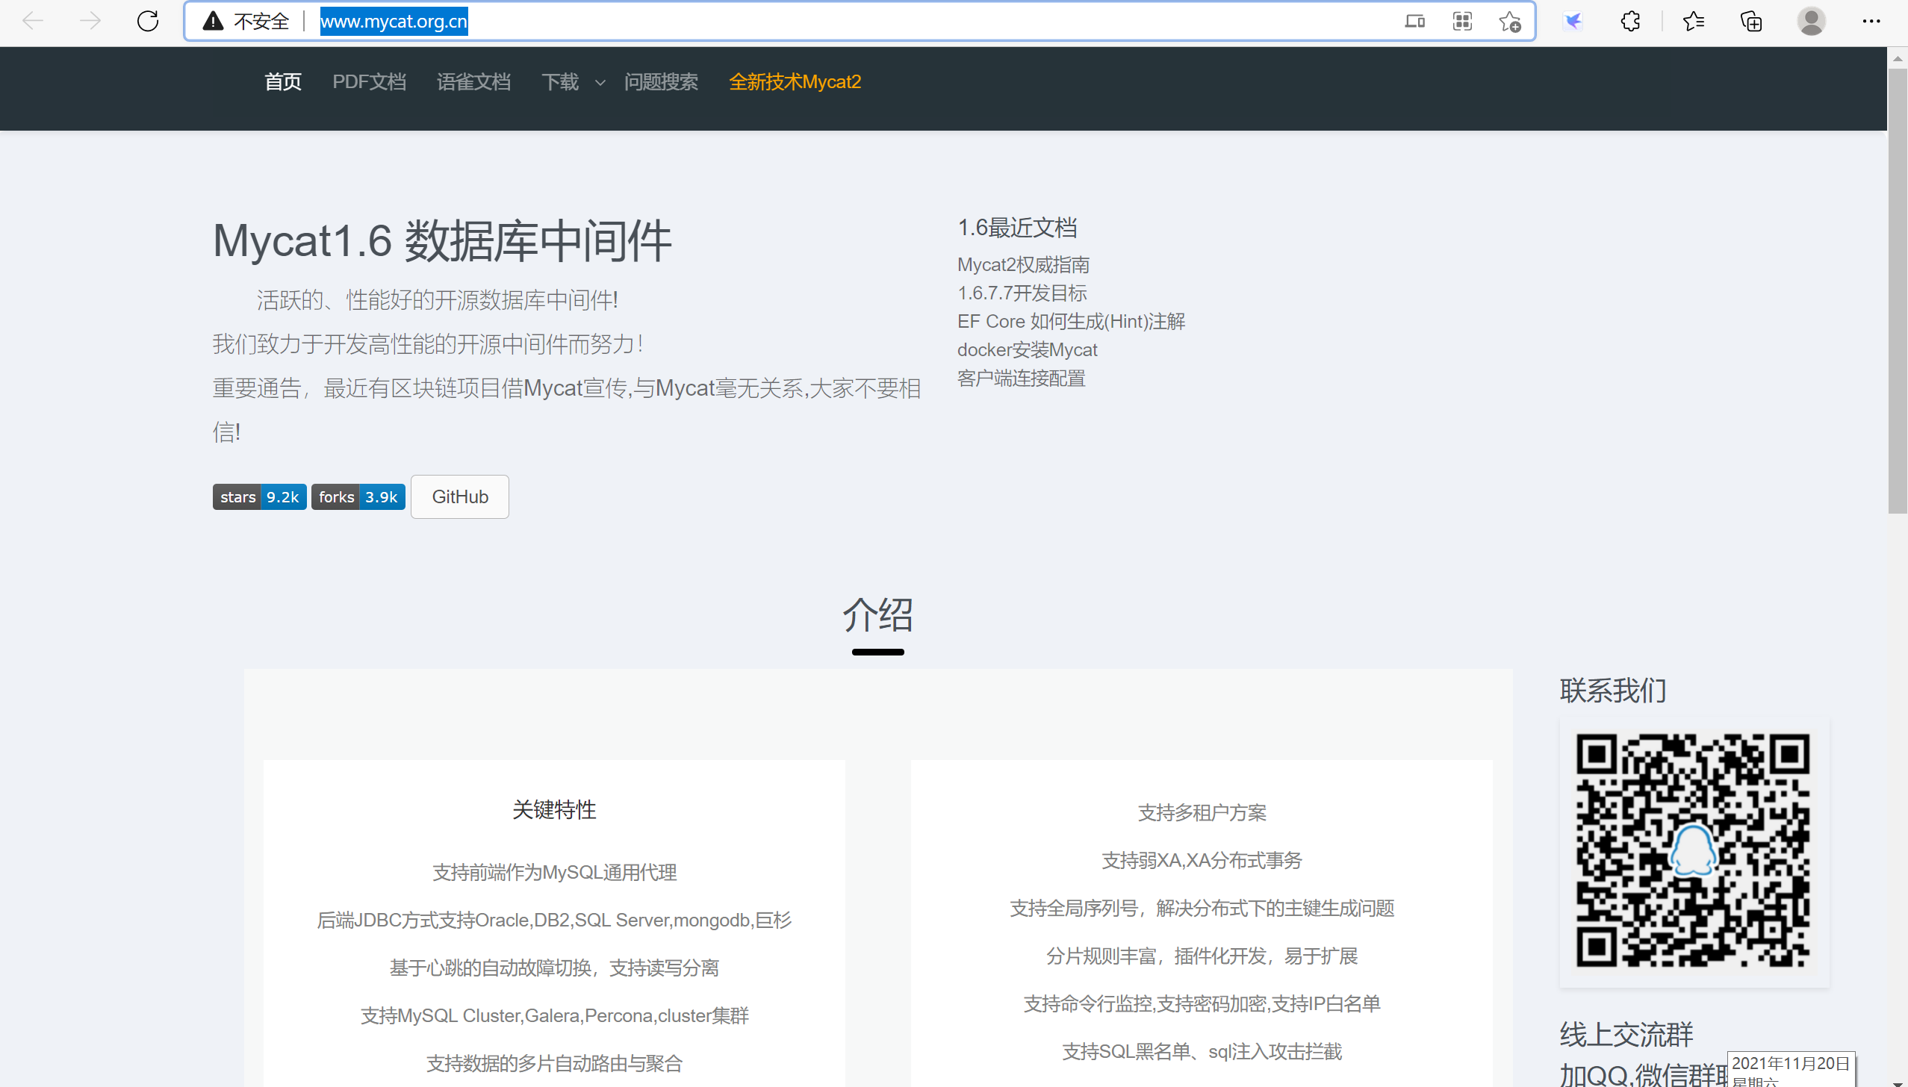The height and width of the screenshot is (1087, 1908).
Task: Click the QQ group QR code image
Action: [x=1694, y=851]
